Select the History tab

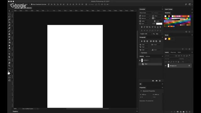click(142, 56)
